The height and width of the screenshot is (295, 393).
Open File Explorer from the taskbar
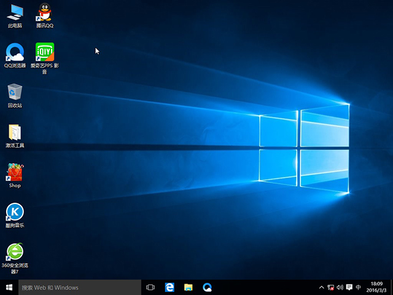[x=189, y=287]
